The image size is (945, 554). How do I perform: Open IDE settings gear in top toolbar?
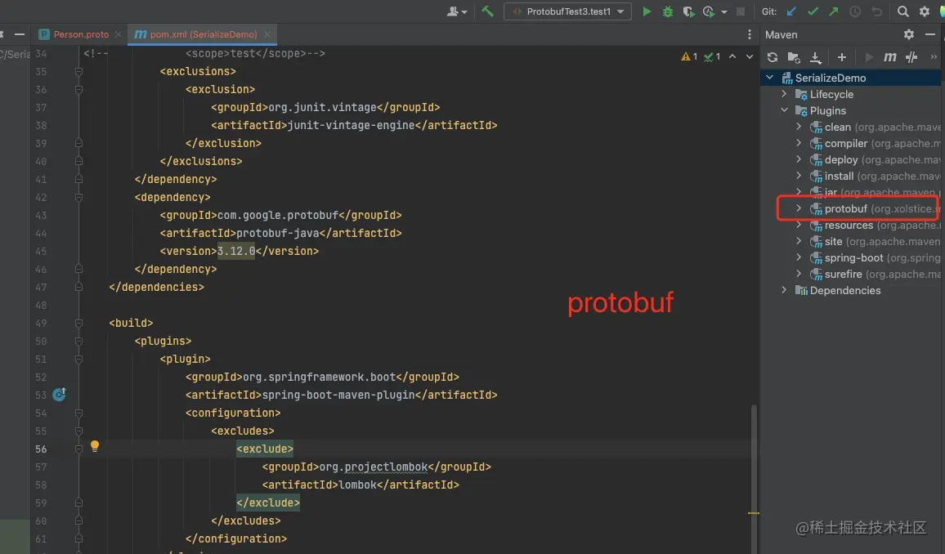pos(925,11)
